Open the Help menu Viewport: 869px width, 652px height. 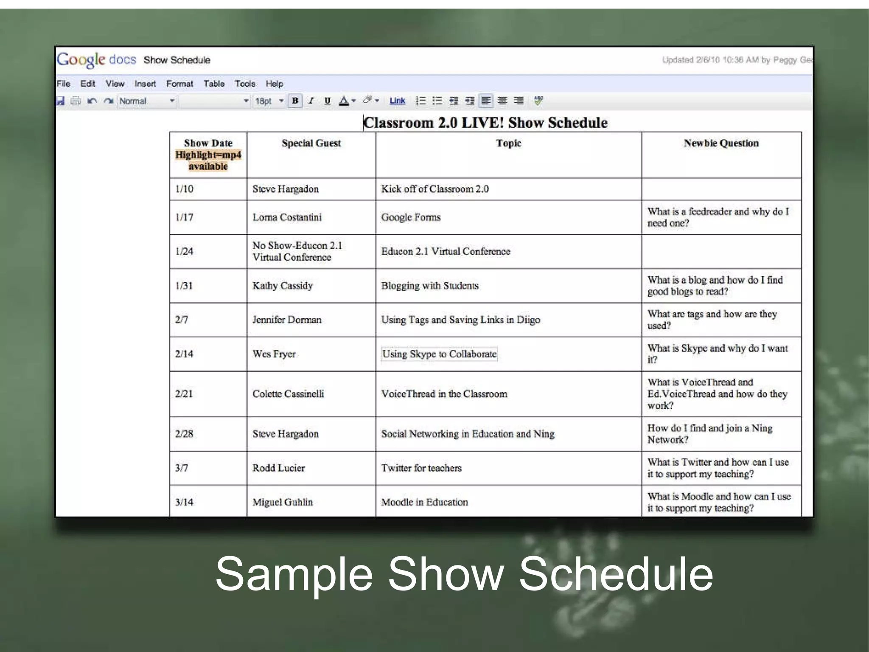275,84
